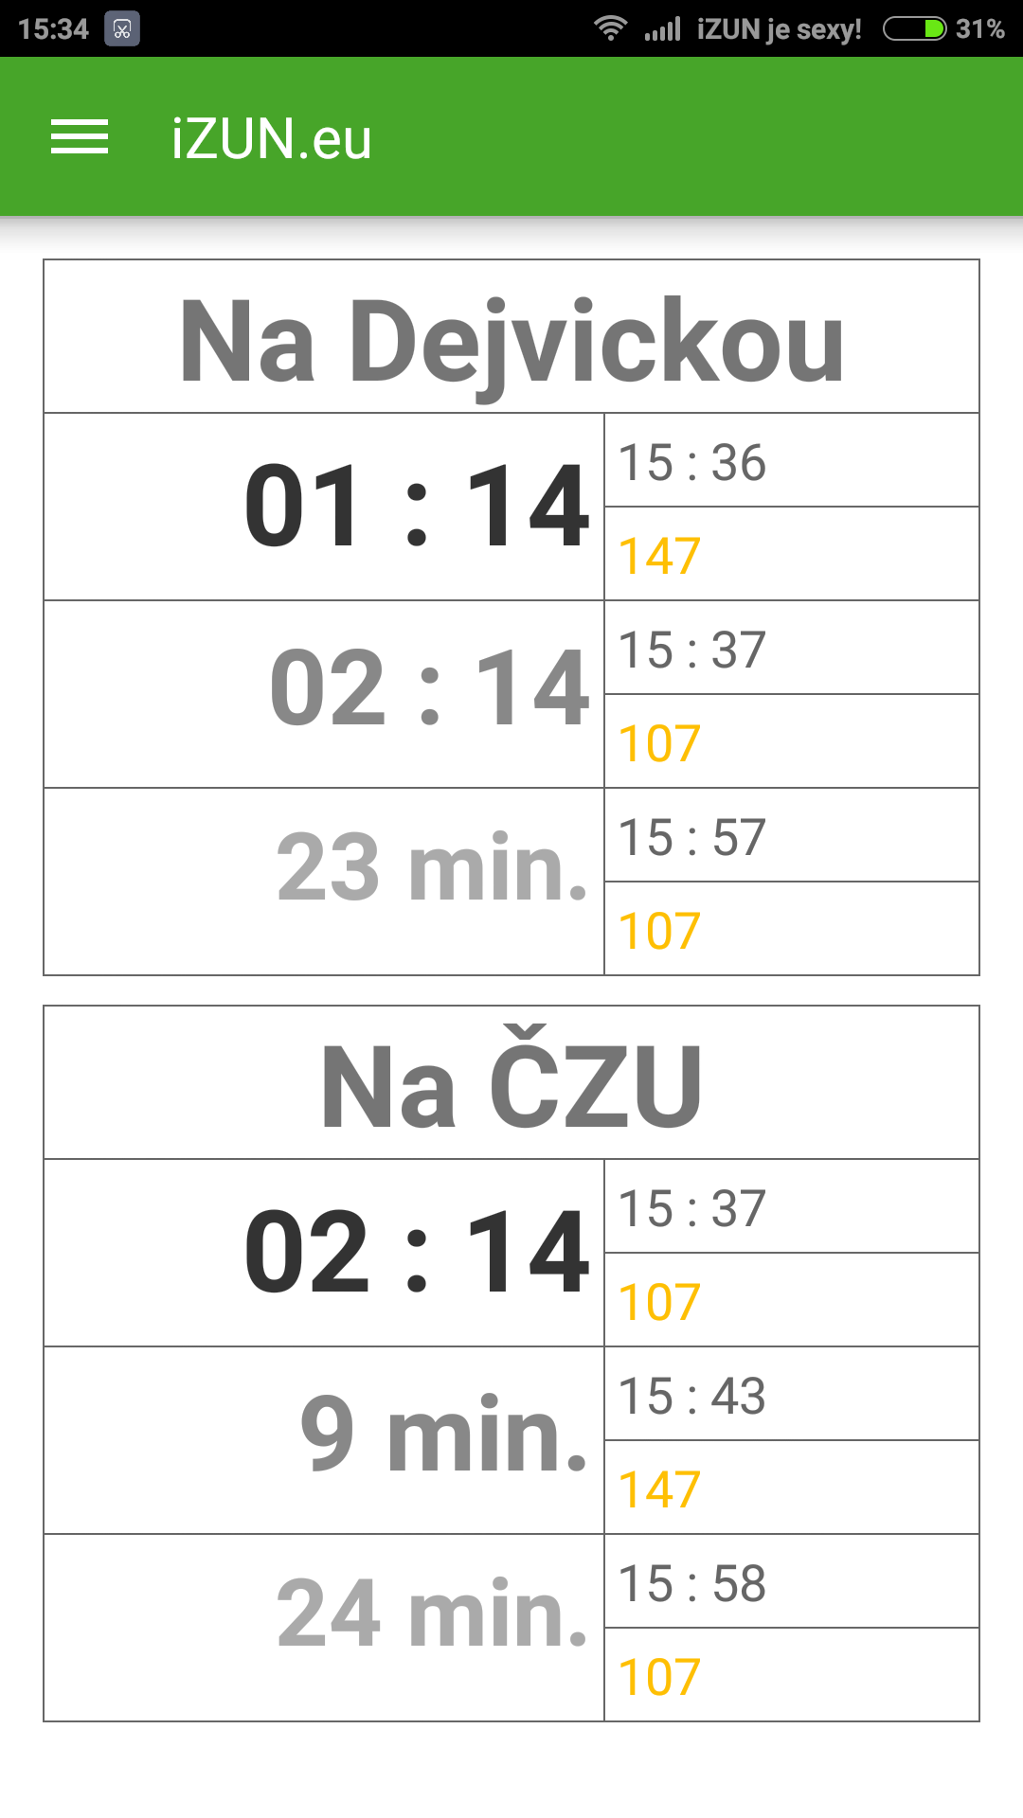Viewport: 1023px width, 1818px height.
Task: Tap the screenshot icon in status bar
Action: coord(122,28)
